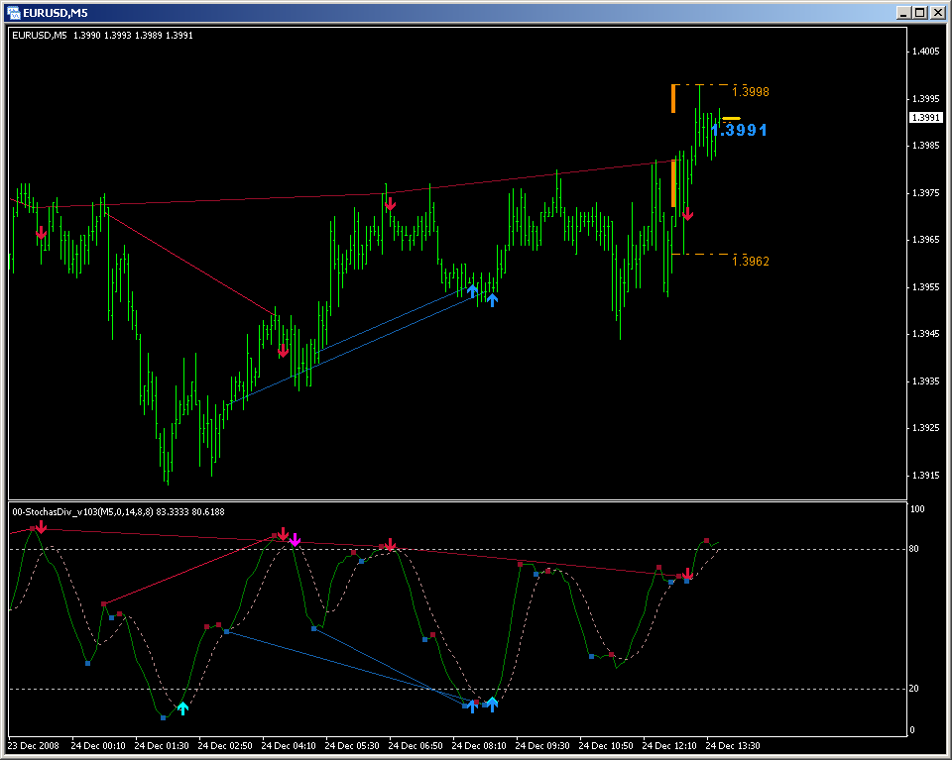Click the 1.4005 price axis label
952x760 pixels.
tap(926, 52)
